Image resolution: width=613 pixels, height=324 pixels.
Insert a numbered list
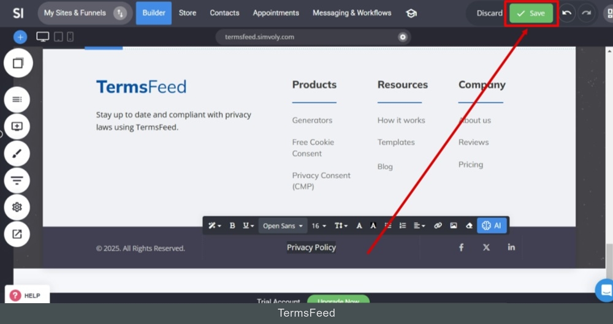403,225
